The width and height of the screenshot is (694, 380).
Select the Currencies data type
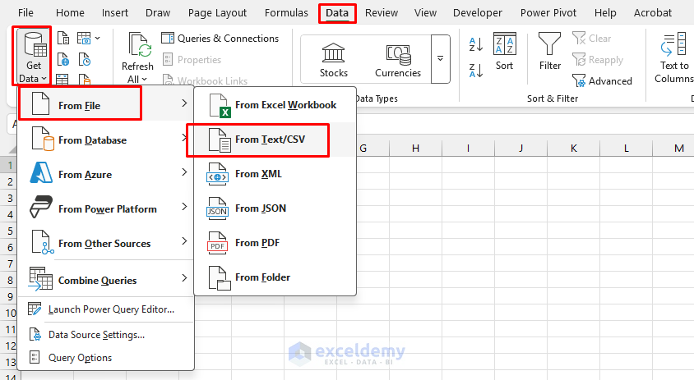tap(398, 60)
